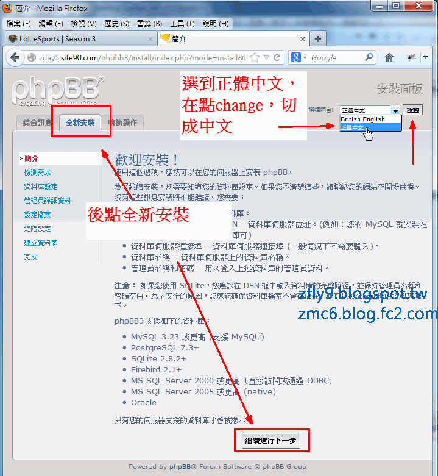Click the 'Oracle' list item
This screenshot has width=438, height=476.
point(144,402)
